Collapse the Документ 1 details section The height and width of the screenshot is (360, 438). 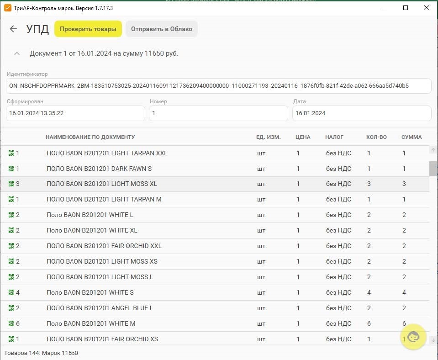pyautogui.click(x=17, y=53)
